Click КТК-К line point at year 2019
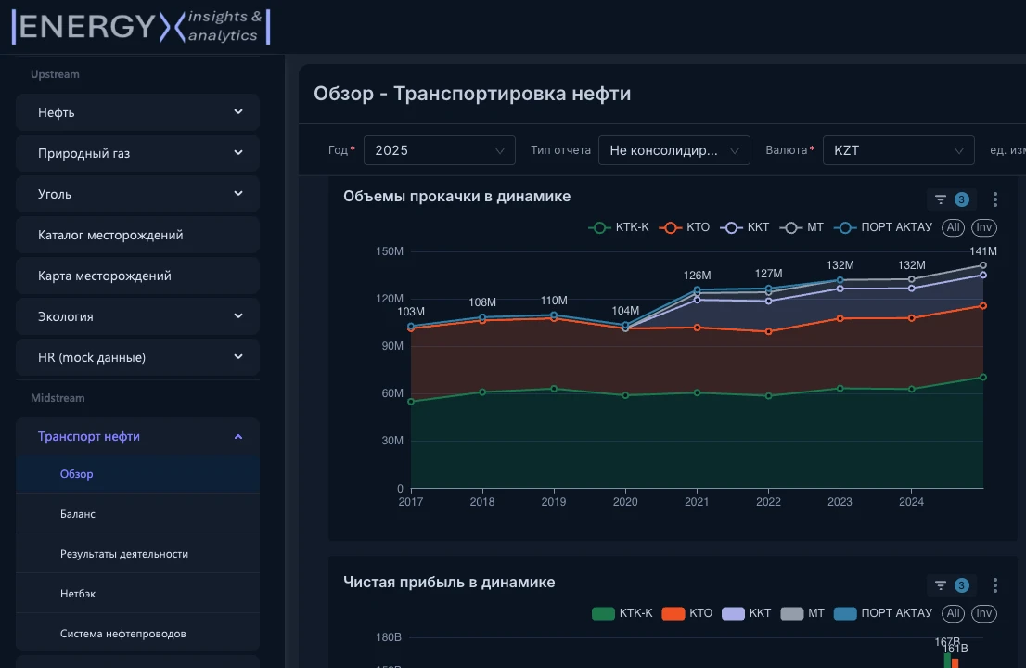Screen dimensions: 1026x668 point(554,389)
